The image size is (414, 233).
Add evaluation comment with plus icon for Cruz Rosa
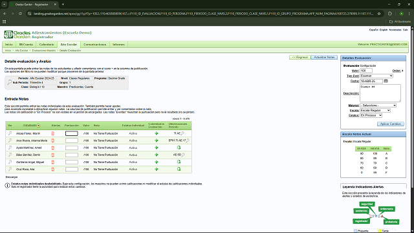pos(157,169)
